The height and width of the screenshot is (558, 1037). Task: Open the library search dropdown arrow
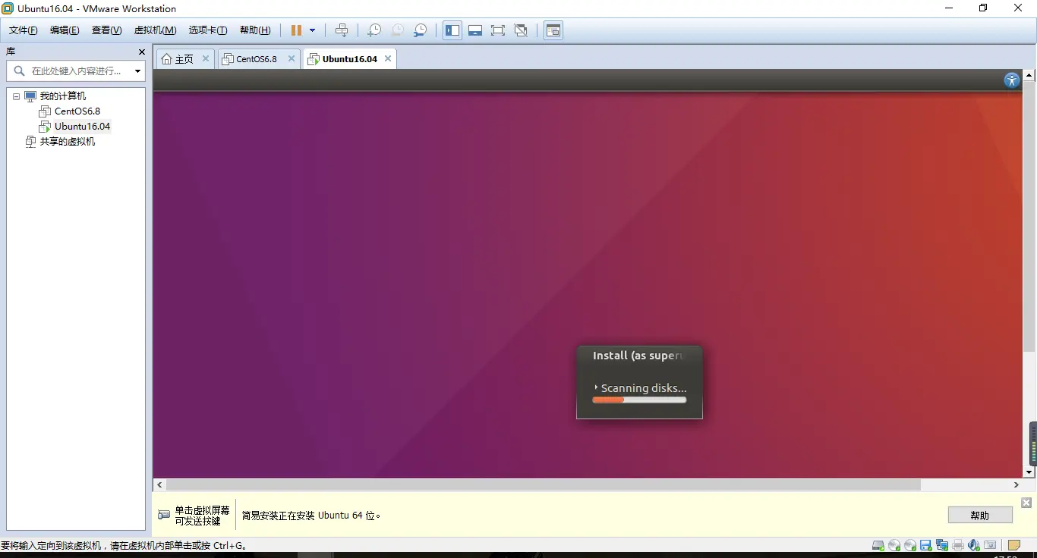[137, 71]
